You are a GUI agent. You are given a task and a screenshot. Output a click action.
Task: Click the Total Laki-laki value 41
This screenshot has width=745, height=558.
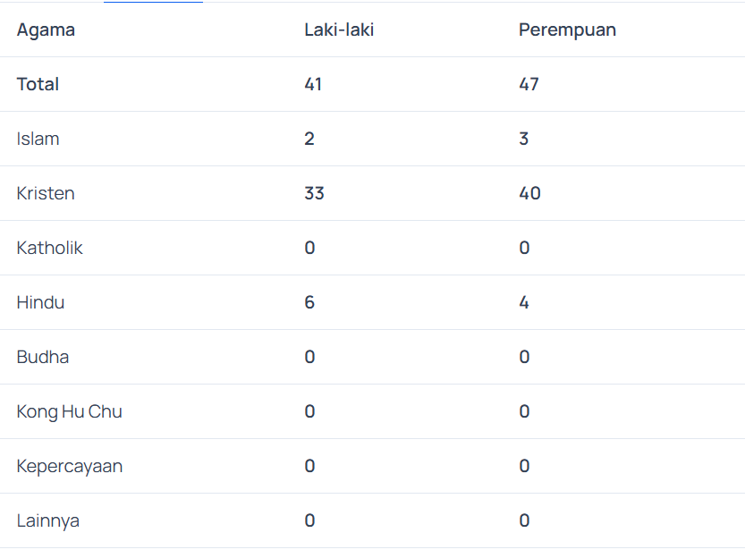tap(313, 84)
